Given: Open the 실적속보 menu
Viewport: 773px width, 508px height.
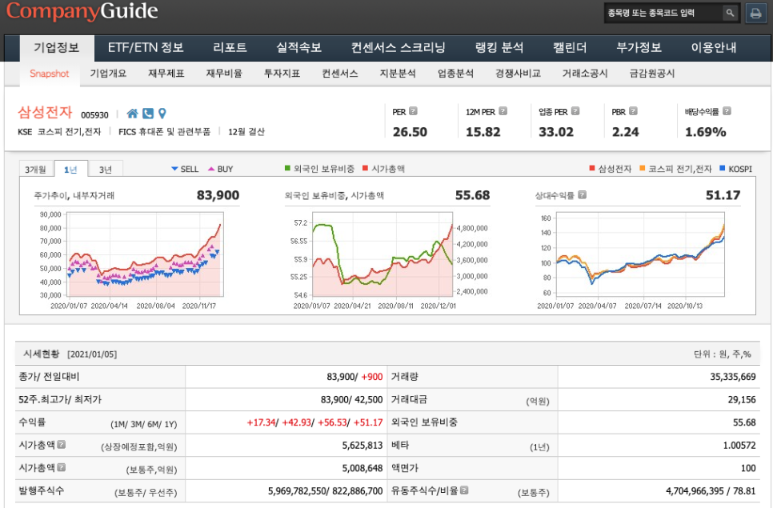Looking at the screenshot, I should (298, 48).
